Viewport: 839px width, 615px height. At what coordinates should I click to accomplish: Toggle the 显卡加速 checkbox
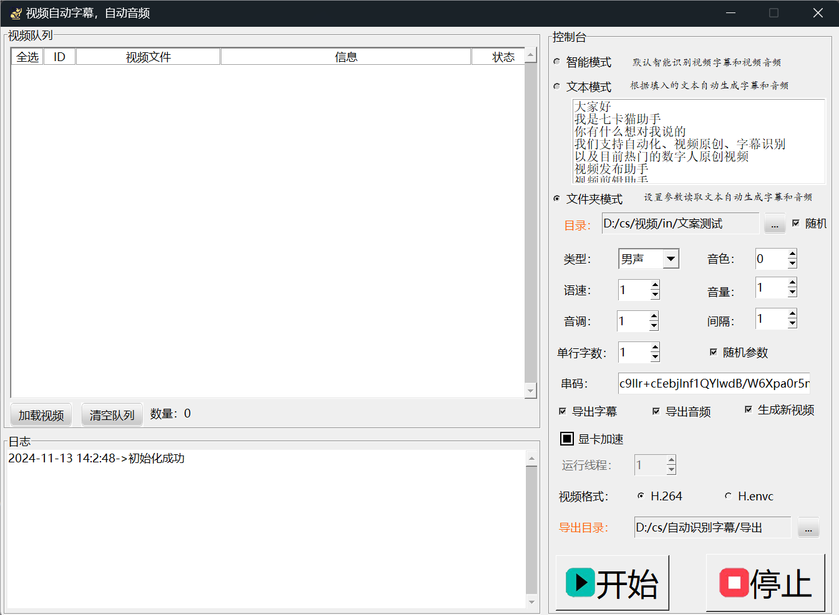pos(567,439)
